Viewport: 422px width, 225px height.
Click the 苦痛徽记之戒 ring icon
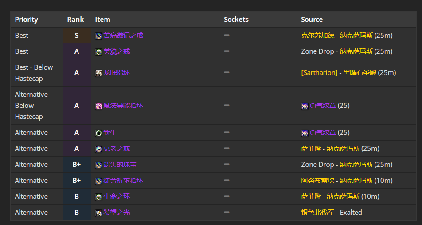pyautogui.click(x=98, y=36)
